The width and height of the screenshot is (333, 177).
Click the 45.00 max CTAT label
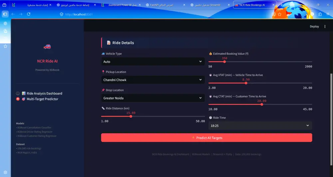307,109
